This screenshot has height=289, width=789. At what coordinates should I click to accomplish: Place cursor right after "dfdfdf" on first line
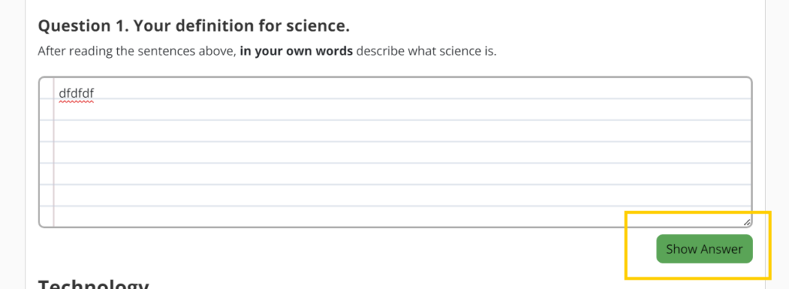[95, 93]
